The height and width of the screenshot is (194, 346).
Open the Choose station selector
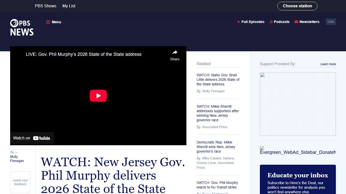(x=297, y=6)
